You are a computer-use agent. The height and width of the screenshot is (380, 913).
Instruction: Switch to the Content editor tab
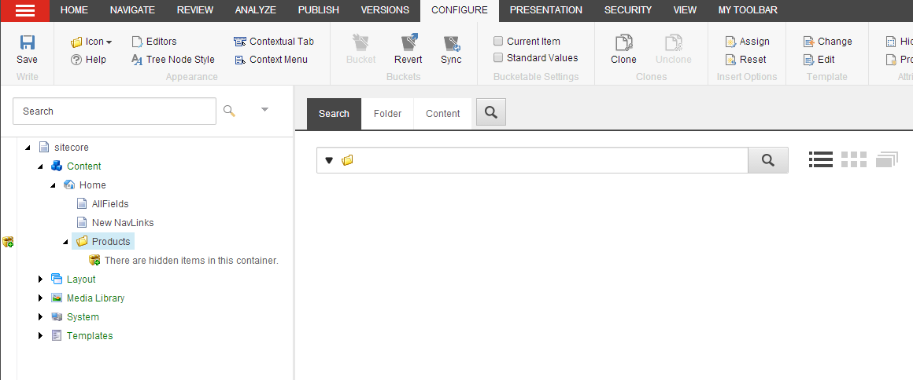(x=442, y=113)
